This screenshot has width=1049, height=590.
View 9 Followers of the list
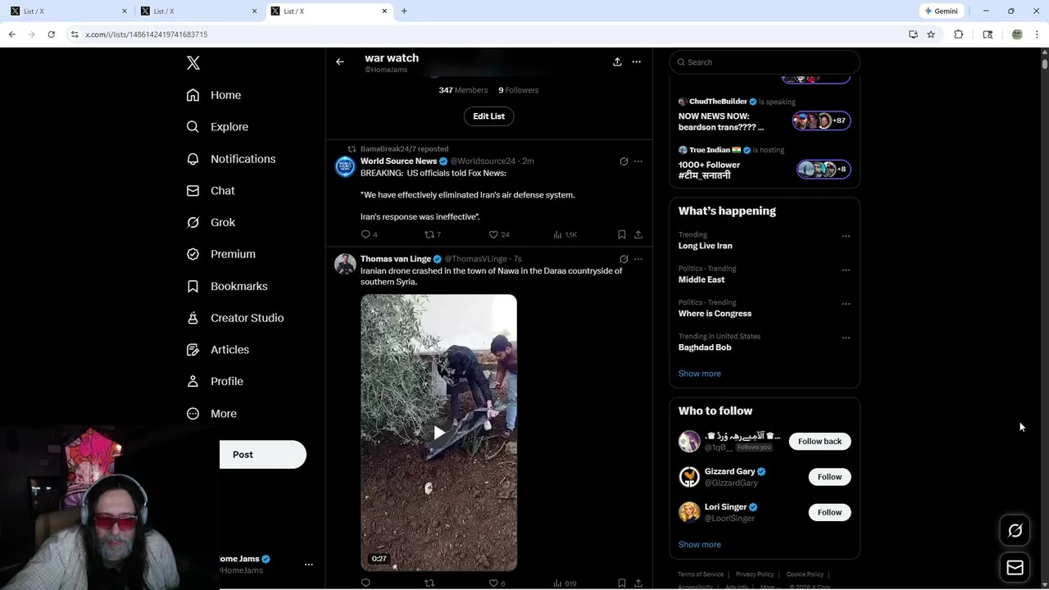[519, 90]
